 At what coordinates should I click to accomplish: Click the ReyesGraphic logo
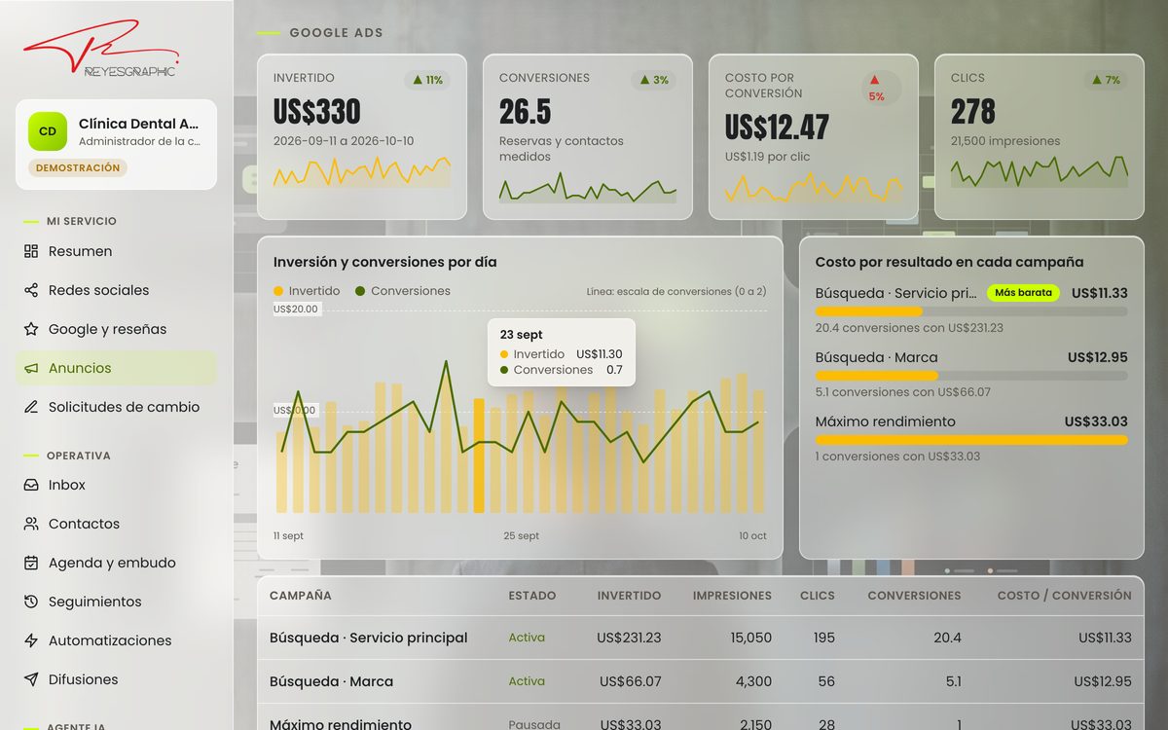[x=101, y=49]
